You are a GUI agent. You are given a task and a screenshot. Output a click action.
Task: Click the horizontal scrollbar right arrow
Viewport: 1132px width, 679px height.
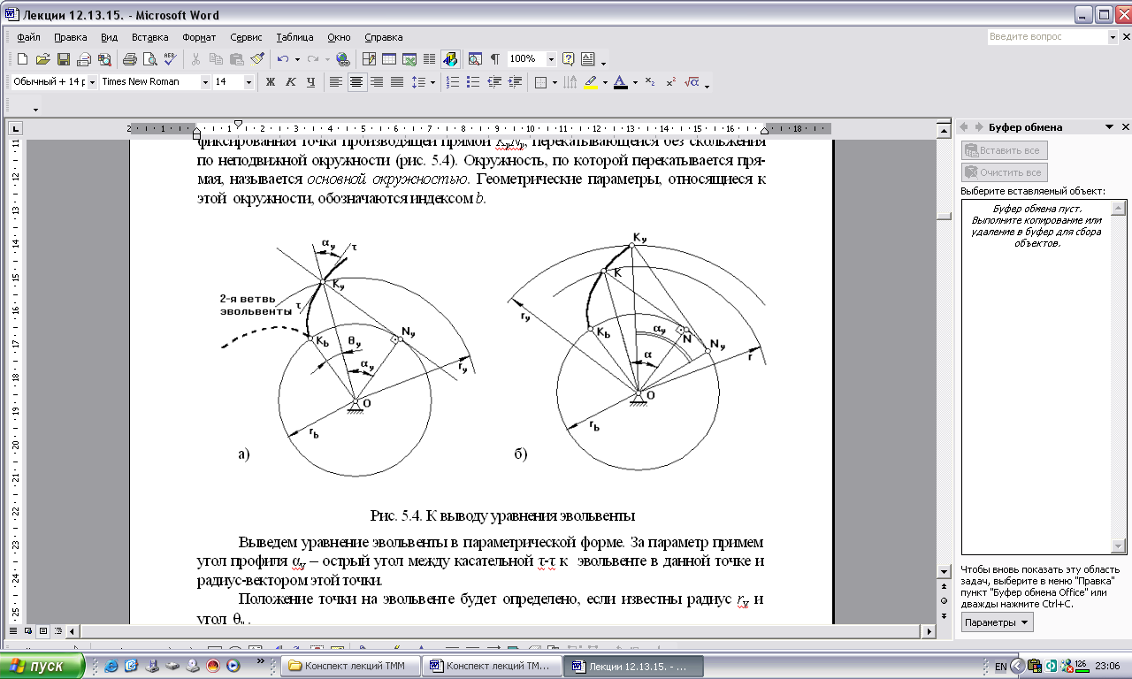929,632
